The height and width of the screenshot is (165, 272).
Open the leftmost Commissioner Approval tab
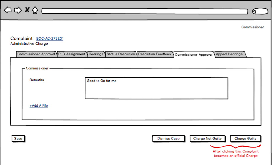(x=36, y=54)
